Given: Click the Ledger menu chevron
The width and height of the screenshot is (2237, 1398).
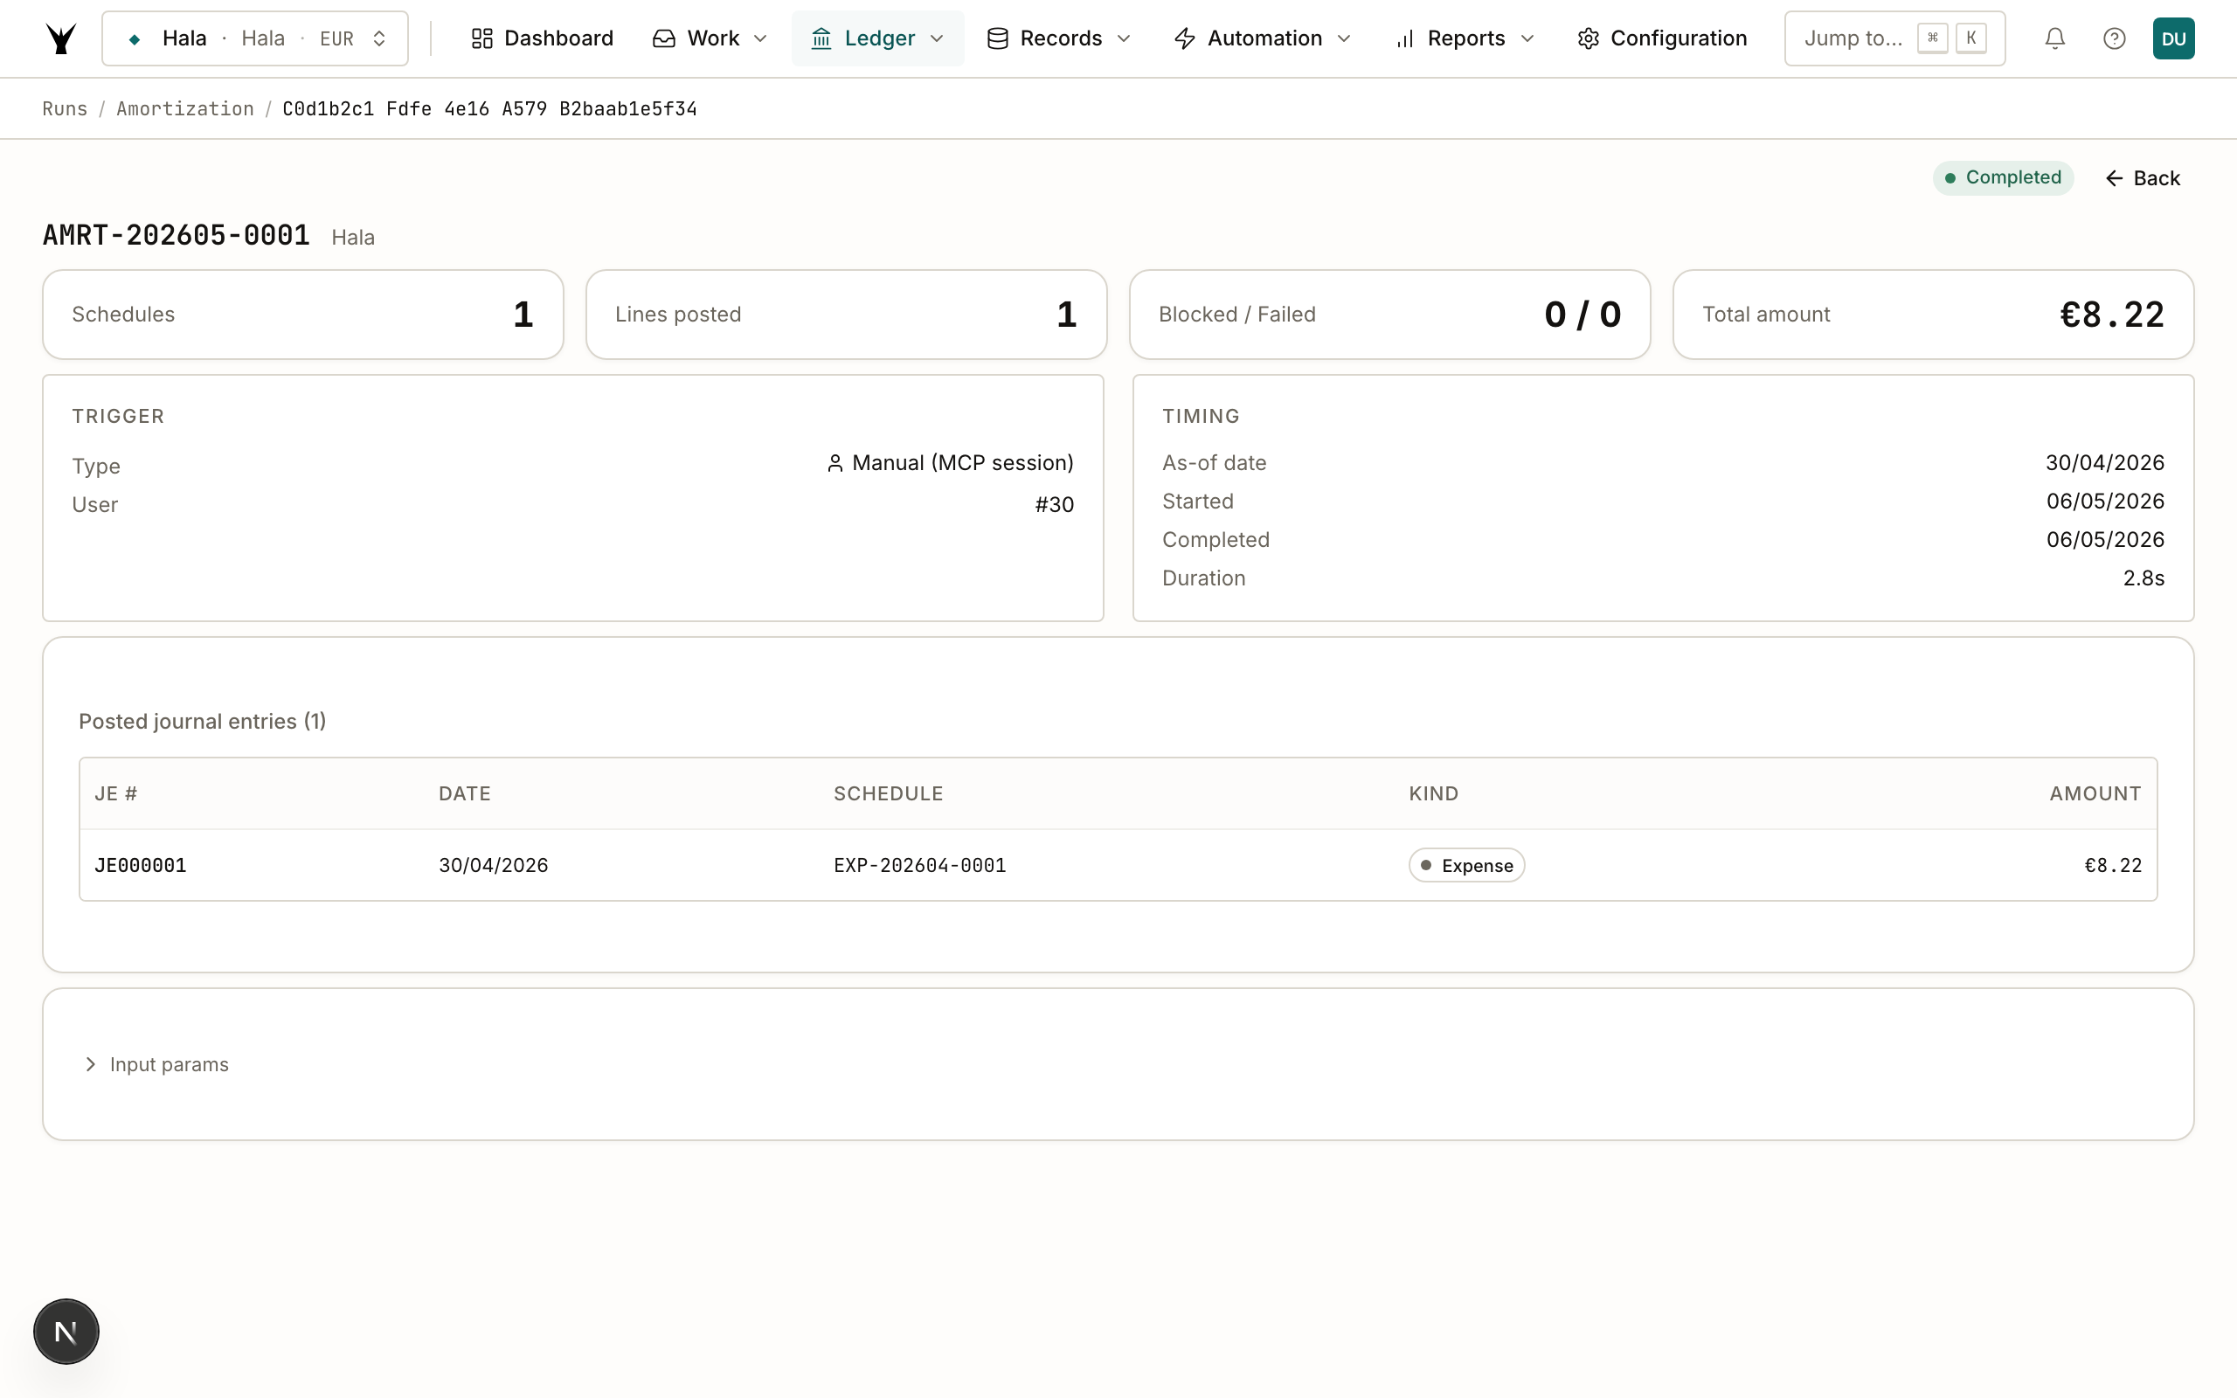Looking at the screenshot, I should point(937,38).
